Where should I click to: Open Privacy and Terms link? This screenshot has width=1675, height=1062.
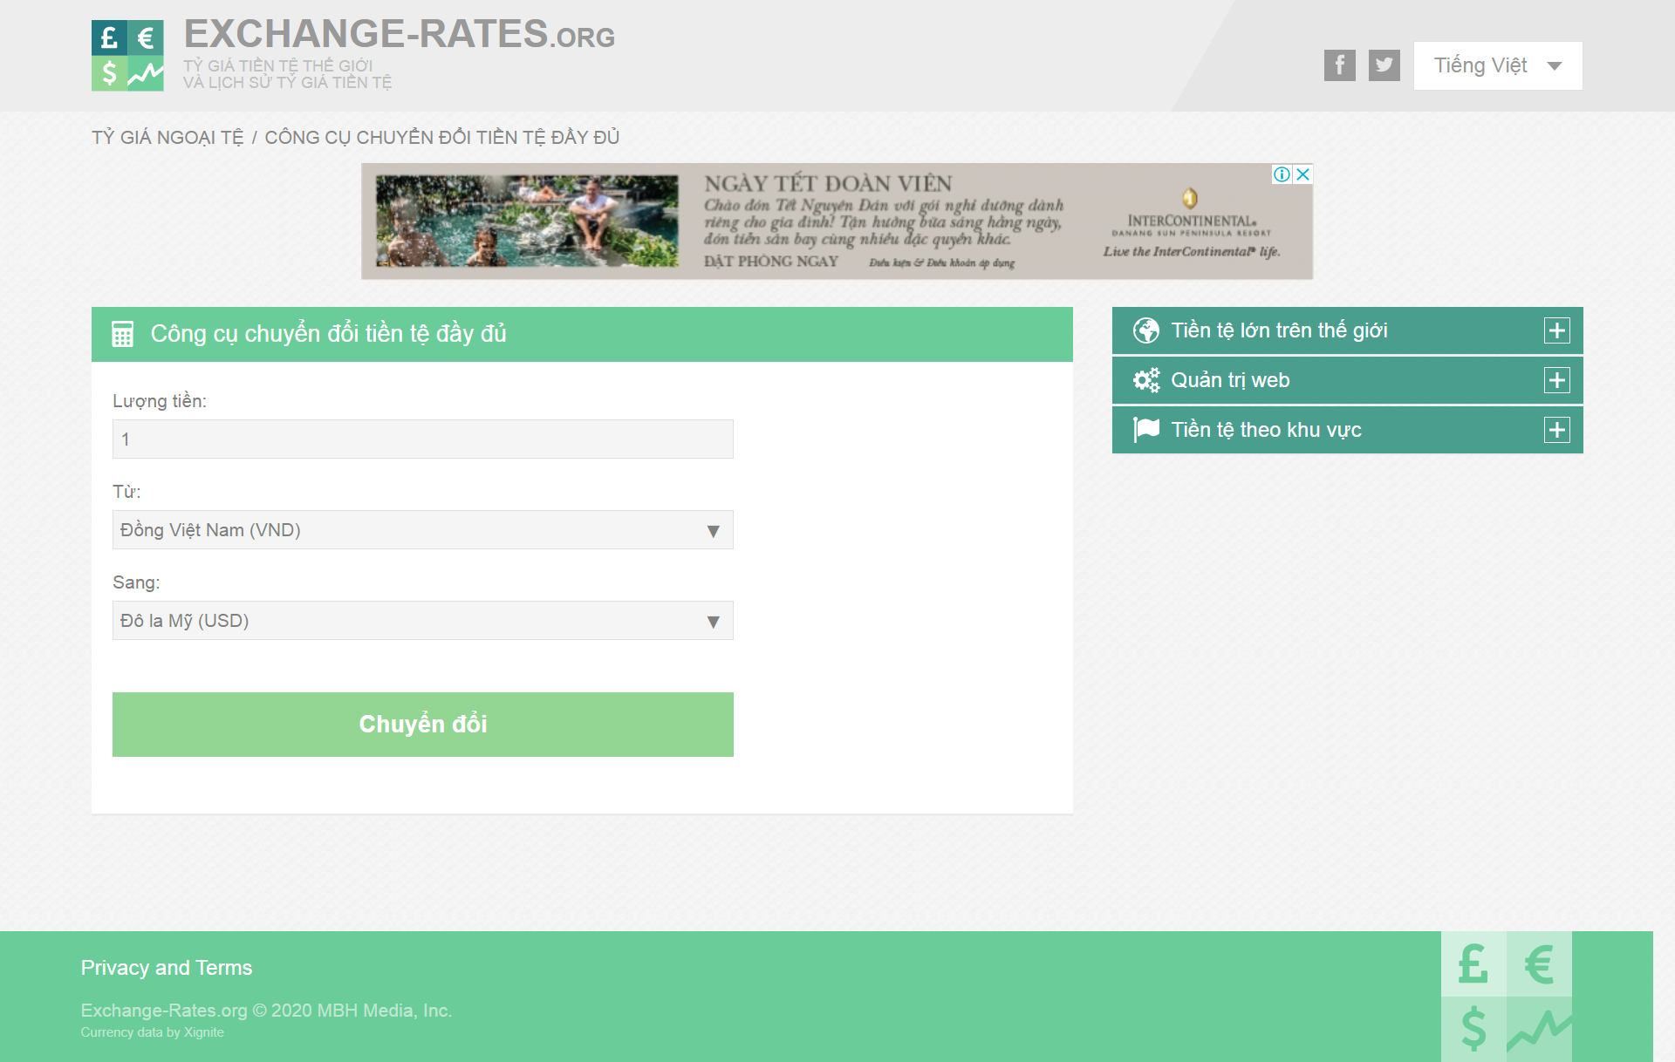coord(167,968)
